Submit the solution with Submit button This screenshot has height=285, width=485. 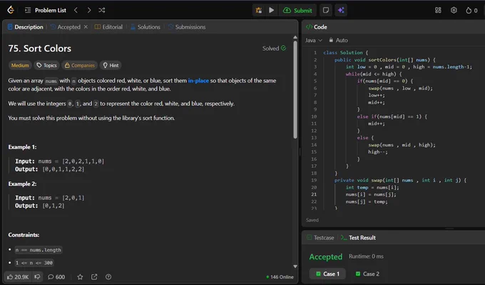click(297, 10)
